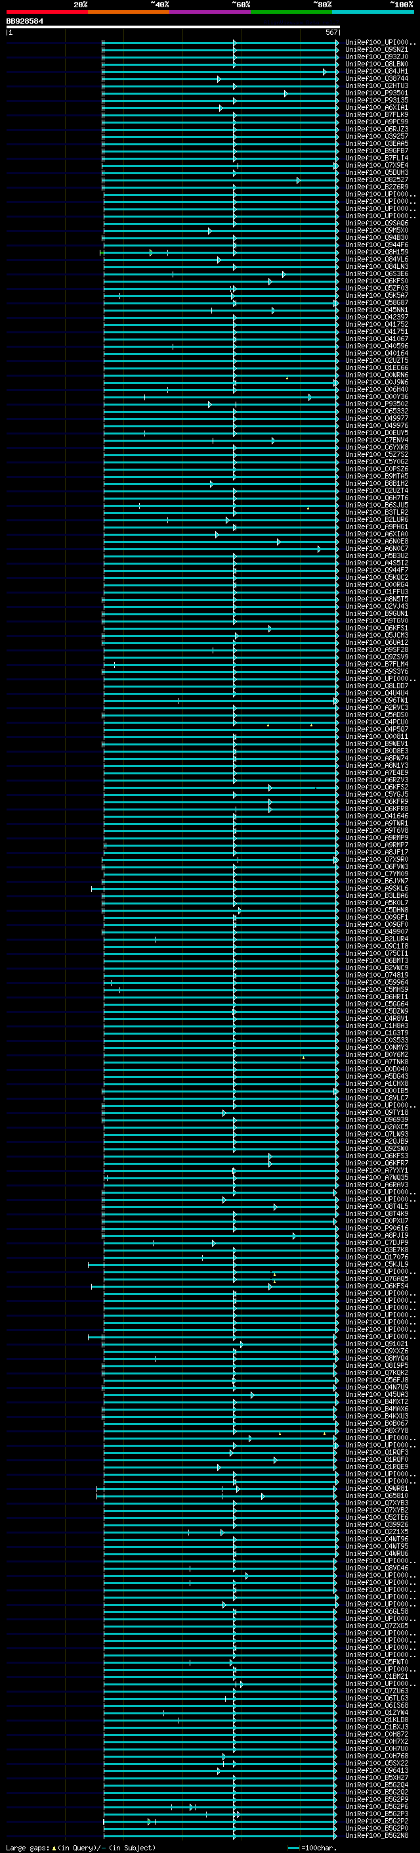Viewport: 420px width, 1853px height.
Task: Select the query name BB928584
Action: (24, 21)
